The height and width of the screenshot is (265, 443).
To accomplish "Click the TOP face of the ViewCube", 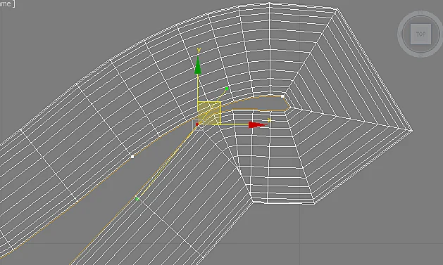I will coord(420,34).
